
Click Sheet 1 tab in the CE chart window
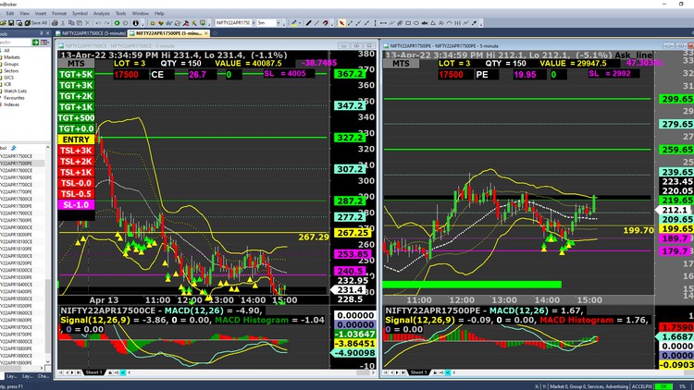[93, 372]
